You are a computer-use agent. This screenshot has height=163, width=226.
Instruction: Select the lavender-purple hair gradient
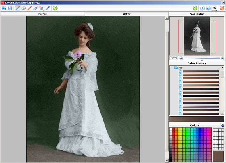point(201,107)
